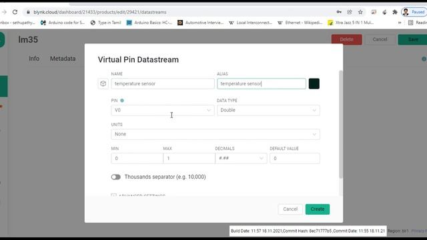Click the browser forward arrow
Screen dimensions: 427x240
pyautogui.click(x=4, y=12)
